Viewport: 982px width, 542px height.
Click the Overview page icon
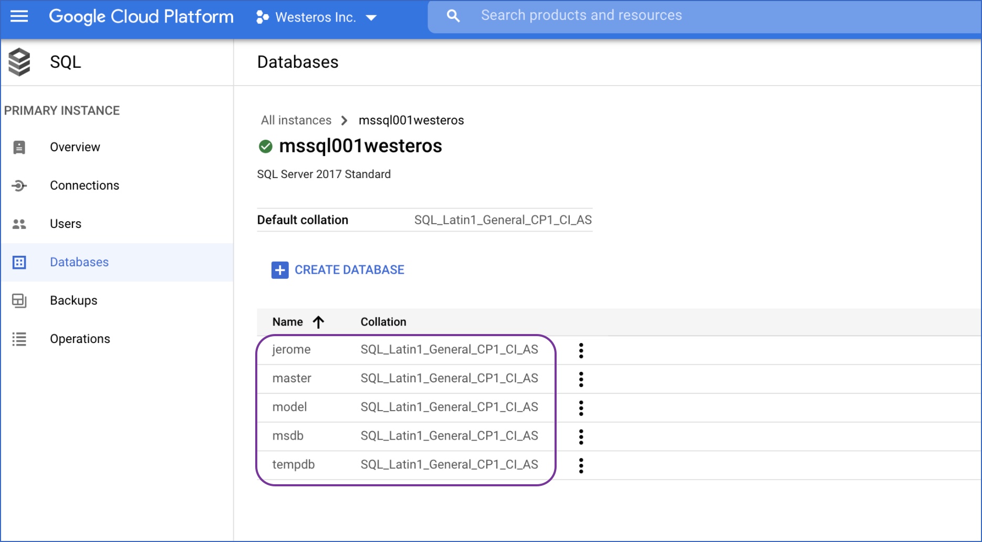coord(19,147)
